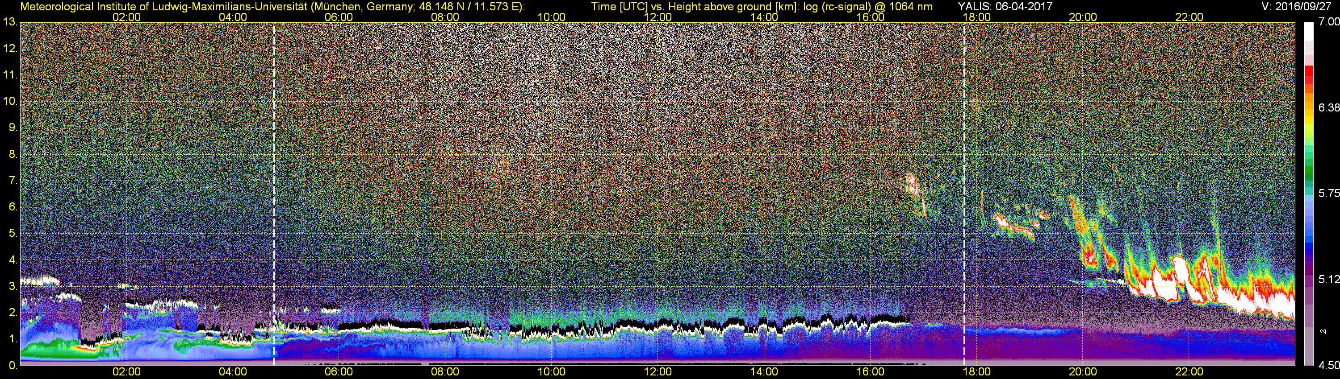Click the YALIS: 06-04-2017 date label
The image size is (1340, 379).
1005,7
